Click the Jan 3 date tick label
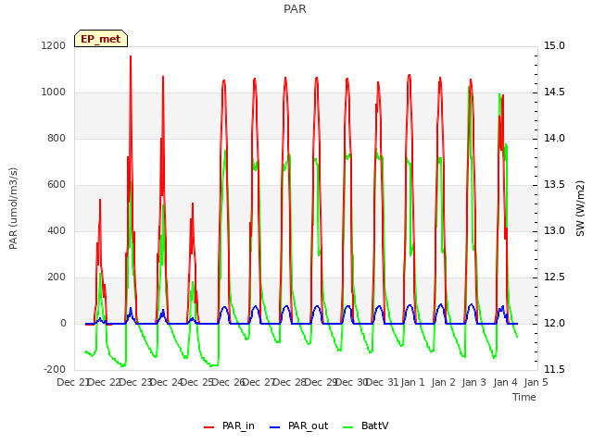Screen dimensions: 593x444 (474, 382)
